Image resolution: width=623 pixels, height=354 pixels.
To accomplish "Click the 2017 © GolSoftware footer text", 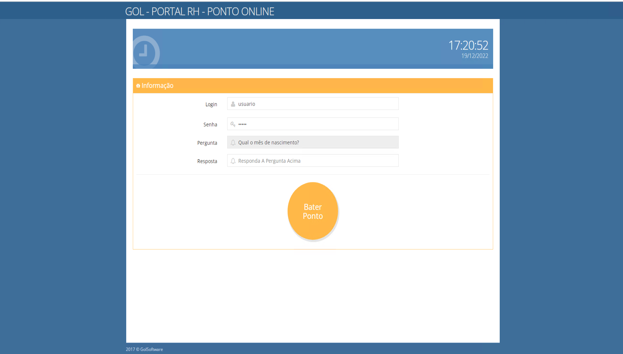I will [x=144, y=349].
